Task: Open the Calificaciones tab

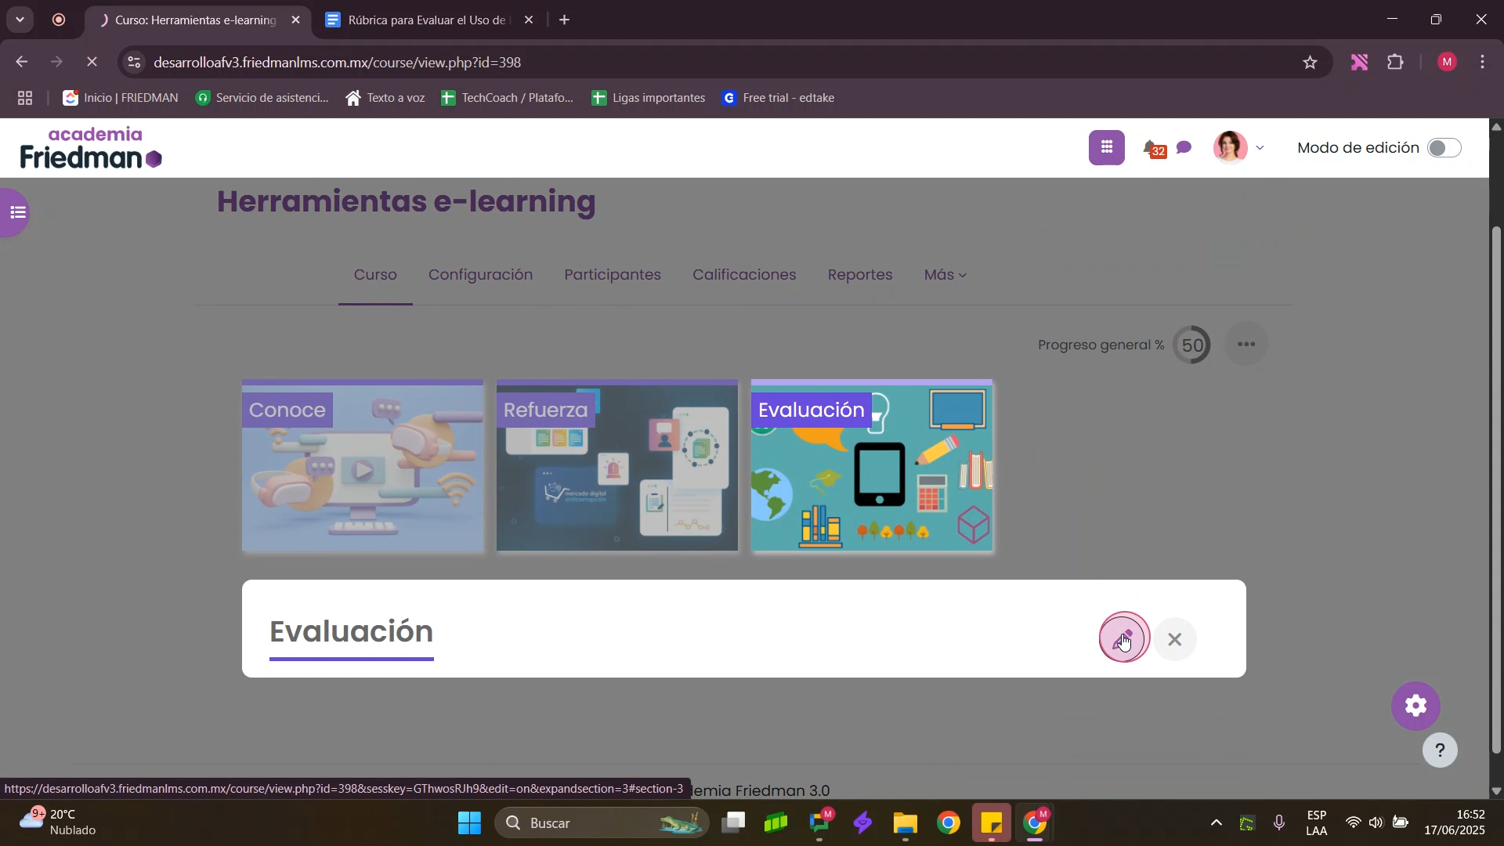Action: pos(743,275)
